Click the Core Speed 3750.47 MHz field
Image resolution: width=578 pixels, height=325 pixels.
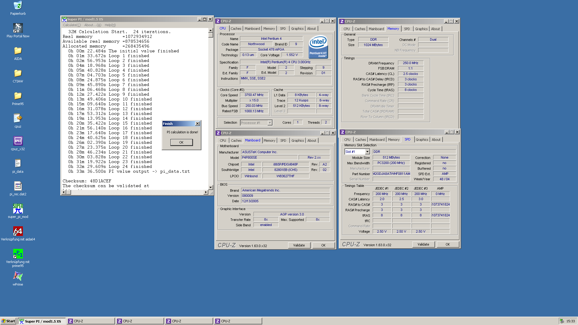tap(254, 95)
